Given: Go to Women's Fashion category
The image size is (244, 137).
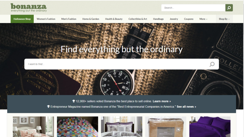Looking at the screenshot, I should click(46, 19).
